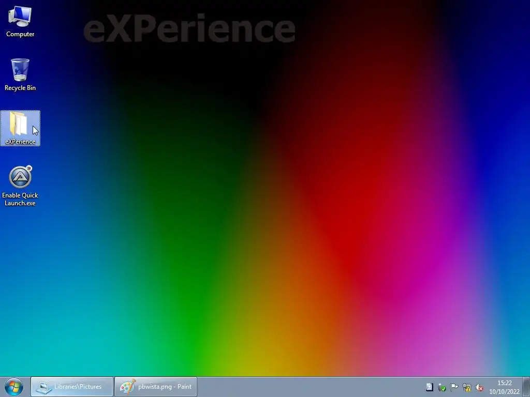
Task: Open the Action Center flag icon
Action: [454, 387]
